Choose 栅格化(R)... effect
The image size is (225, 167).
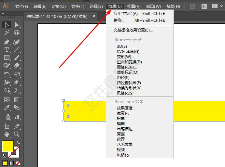click(x=140, y=67)
